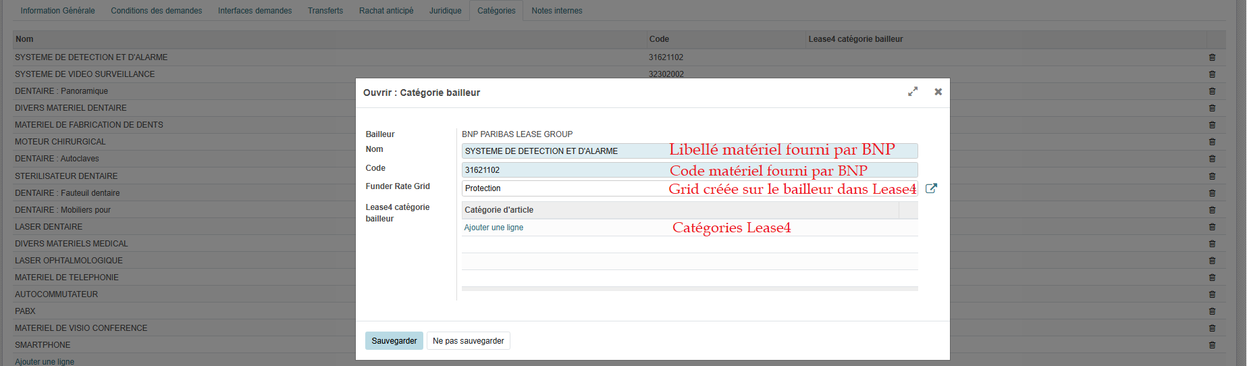Click trash icon for SMARTPHONE row
The width and height of the screenshot is (1247, 366).
point(1212,345)
